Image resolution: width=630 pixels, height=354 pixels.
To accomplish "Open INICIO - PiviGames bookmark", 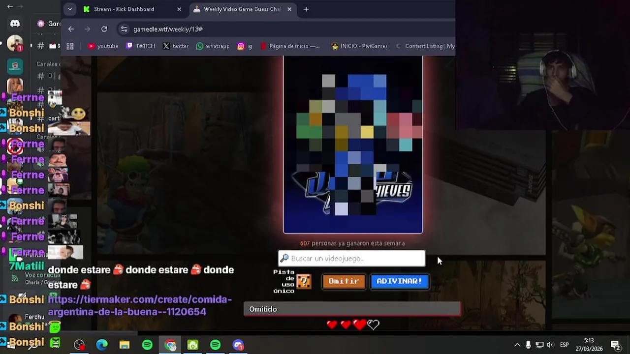I will (359, 46).
